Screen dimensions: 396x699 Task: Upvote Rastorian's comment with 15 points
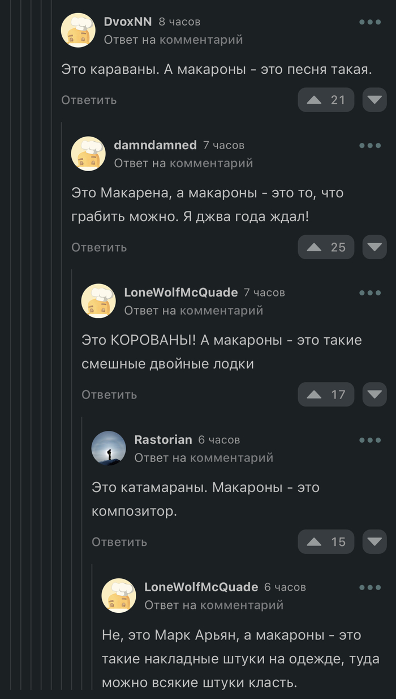tap(326, 542)
